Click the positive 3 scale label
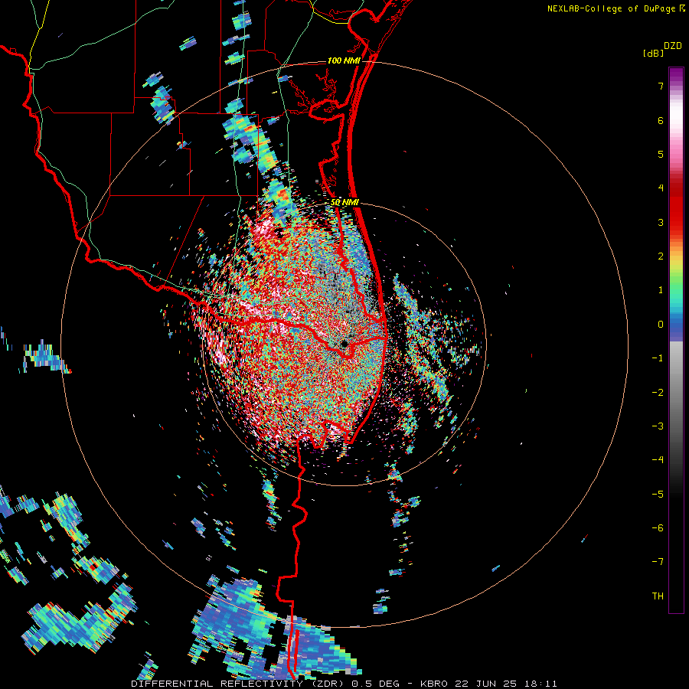The width and height of the screenshot is (689, 689). [661, 222]
